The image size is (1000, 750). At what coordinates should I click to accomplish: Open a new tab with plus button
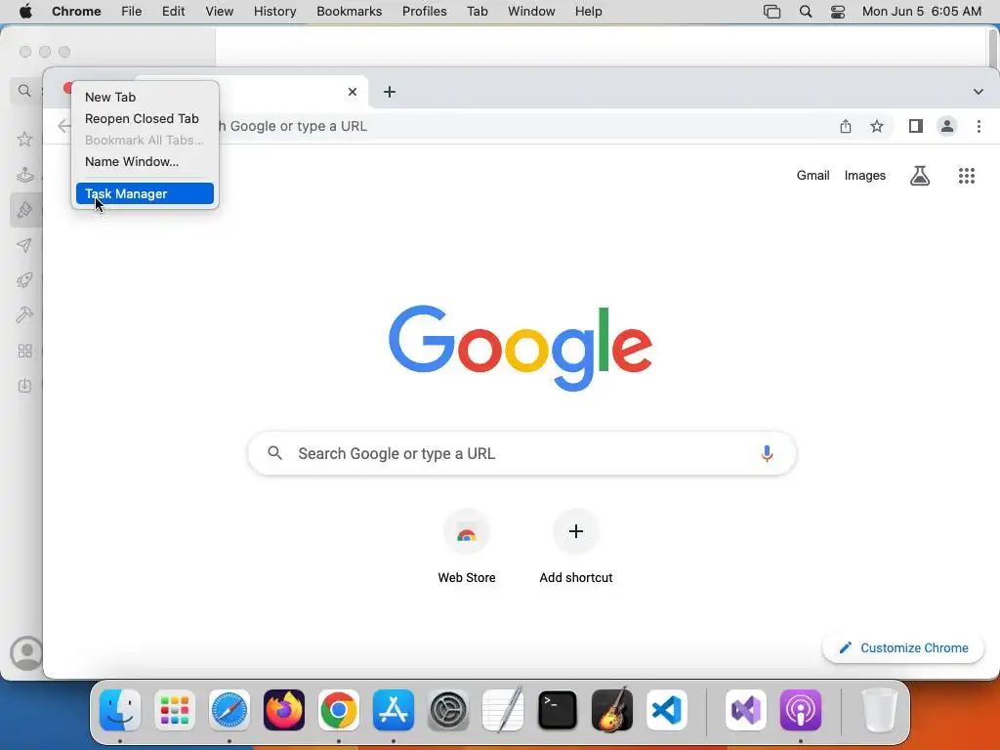tap(389, 92)
